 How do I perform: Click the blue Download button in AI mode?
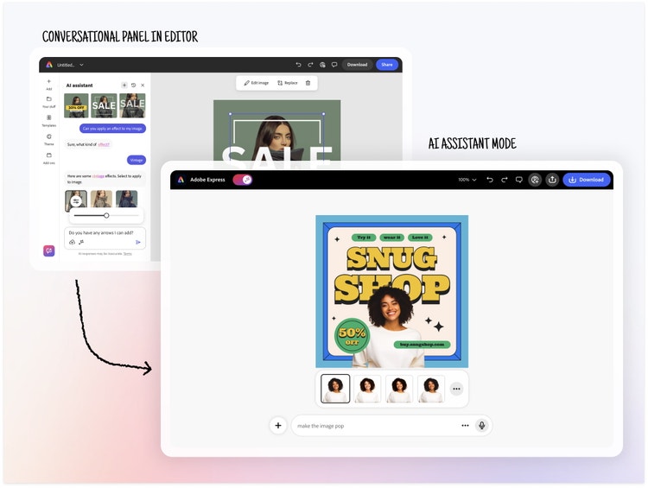[x=587, y=180]
